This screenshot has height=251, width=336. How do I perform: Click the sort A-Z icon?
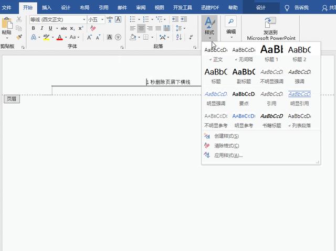tap(179, 37)
